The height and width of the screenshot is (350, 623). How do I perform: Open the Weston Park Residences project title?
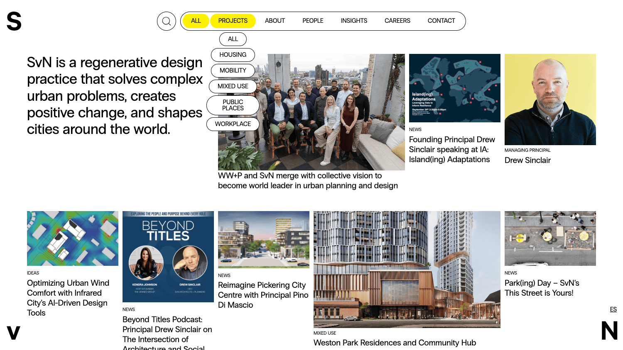395,343
